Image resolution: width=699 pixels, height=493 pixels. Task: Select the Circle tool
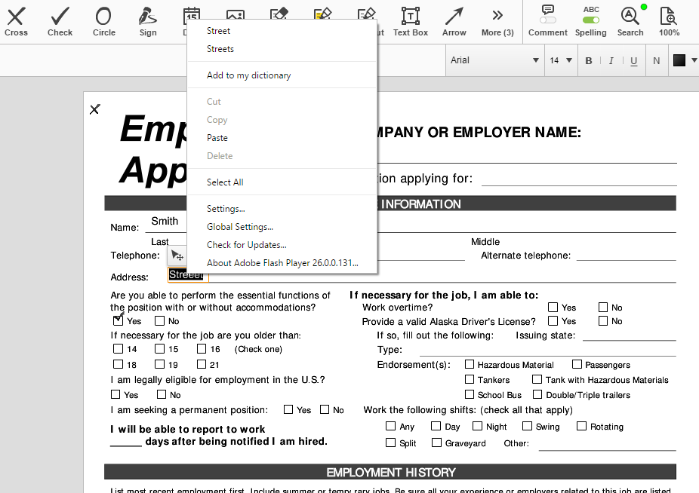pyautogui.click(x=104, y=22)
